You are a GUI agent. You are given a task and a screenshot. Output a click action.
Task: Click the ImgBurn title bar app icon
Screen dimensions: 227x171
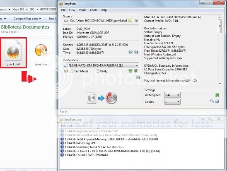tap(61, 4)
